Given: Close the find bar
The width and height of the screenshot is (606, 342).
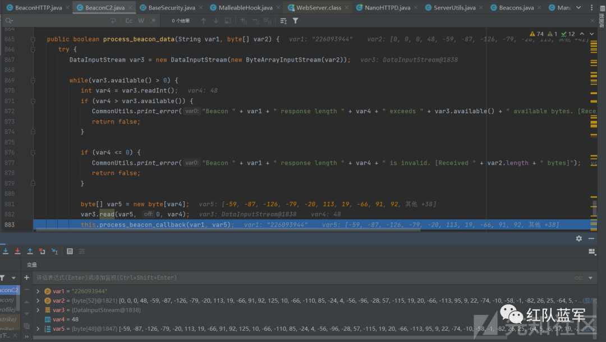Looking at the screenshot, I should (x=592, y=21).
